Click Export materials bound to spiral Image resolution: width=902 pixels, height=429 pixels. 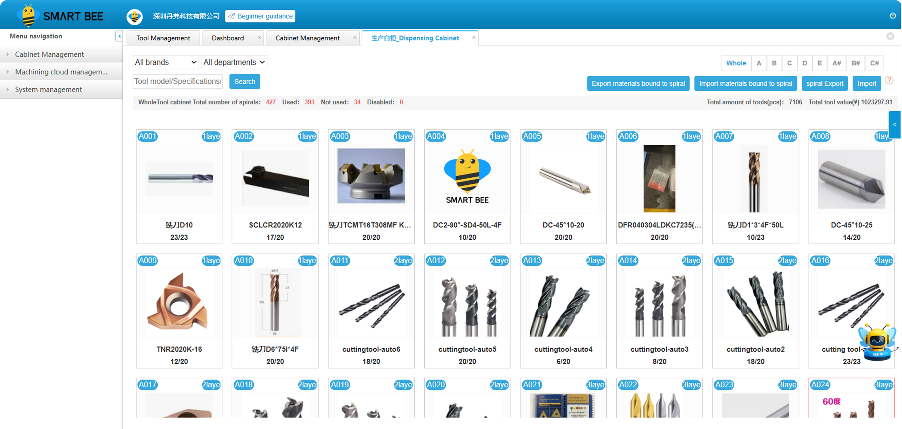click(x=638, y=83)
